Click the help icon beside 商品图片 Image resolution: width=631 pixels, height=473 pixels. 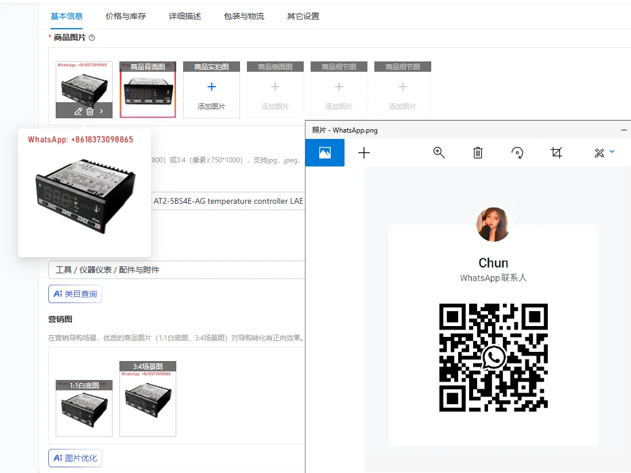click(x=92, y=37)
